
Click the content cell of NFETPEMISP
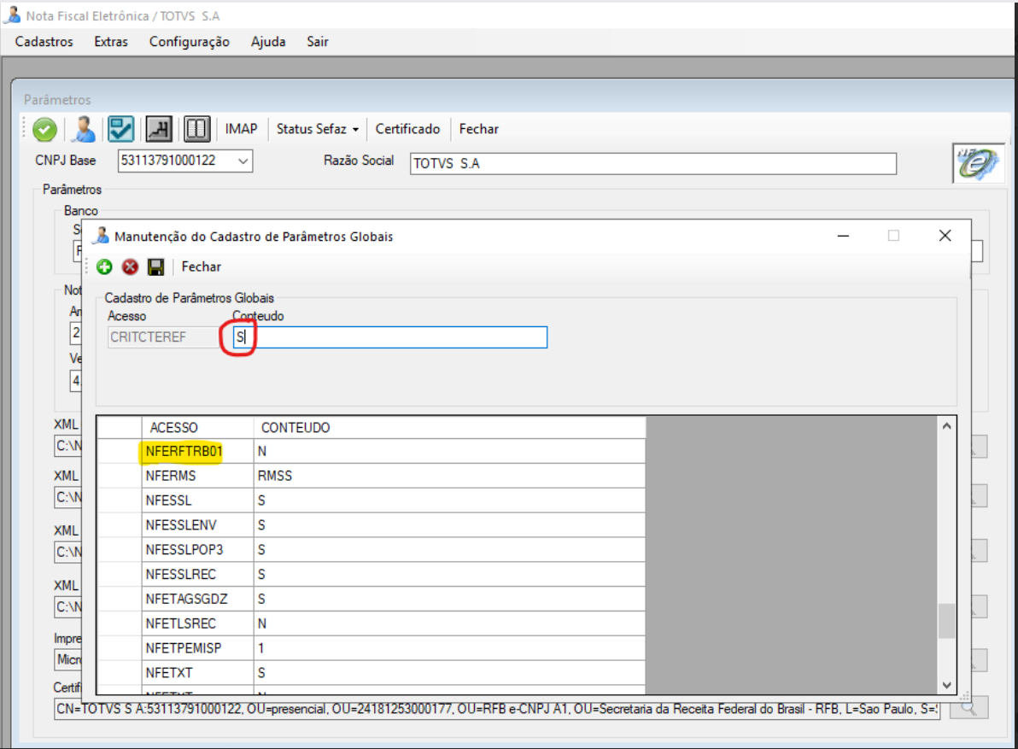[x=449, y=648]
